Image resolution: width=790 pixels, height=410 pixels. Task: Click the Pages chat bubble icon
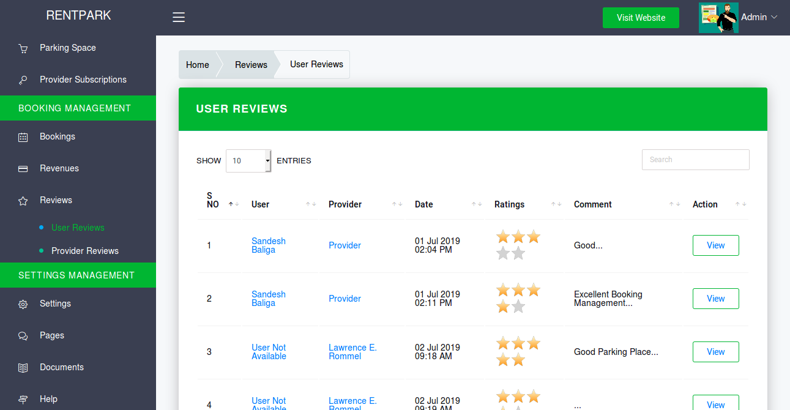[23, 336]
